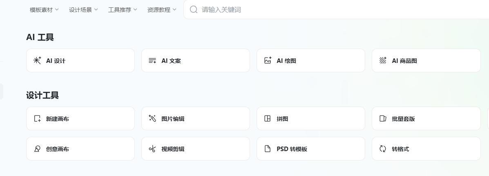This screenshot has width=489, height=176.
Task: Click the AI 文案 text lines icon
Action: point(152,61)
